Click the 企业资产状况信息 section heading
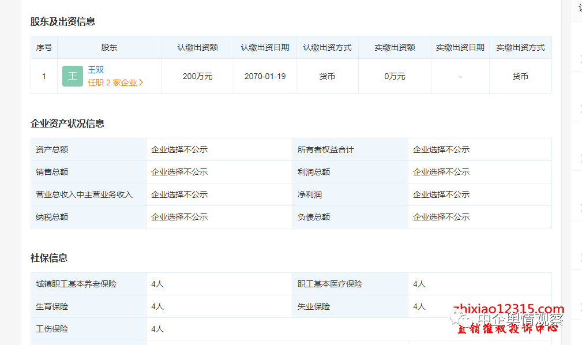 [x=67, y=123]
